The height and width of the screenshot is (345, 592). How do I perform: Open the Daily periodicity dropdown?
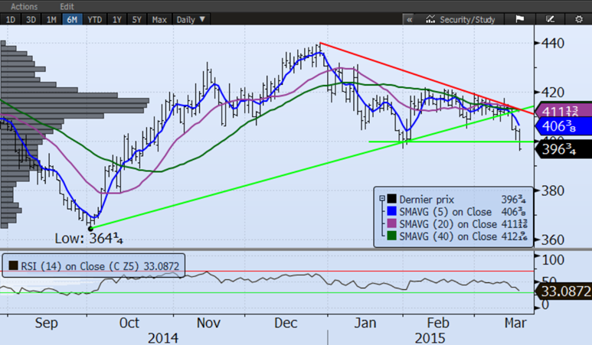click(x=191, y=19)
